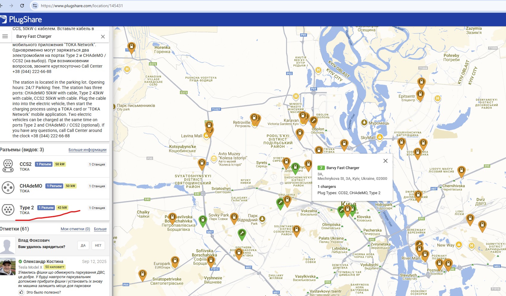Expand Больше check-ins link
This screenshot has height=296, width=506.
tap(100, 229)
